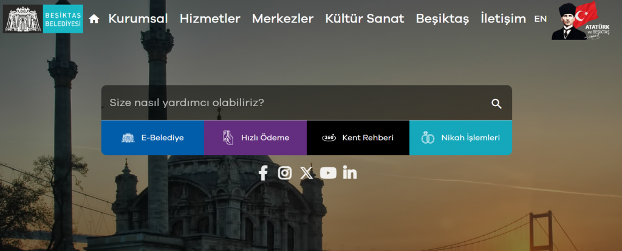Viewport: 622px width, 251px height.
Task: Go to the İletişim page
Action: tap(503, 19)
